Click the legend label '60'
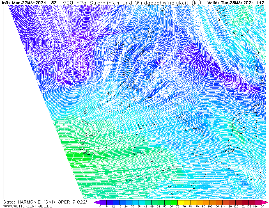The image size is (269, 208). tap(165, 206)
